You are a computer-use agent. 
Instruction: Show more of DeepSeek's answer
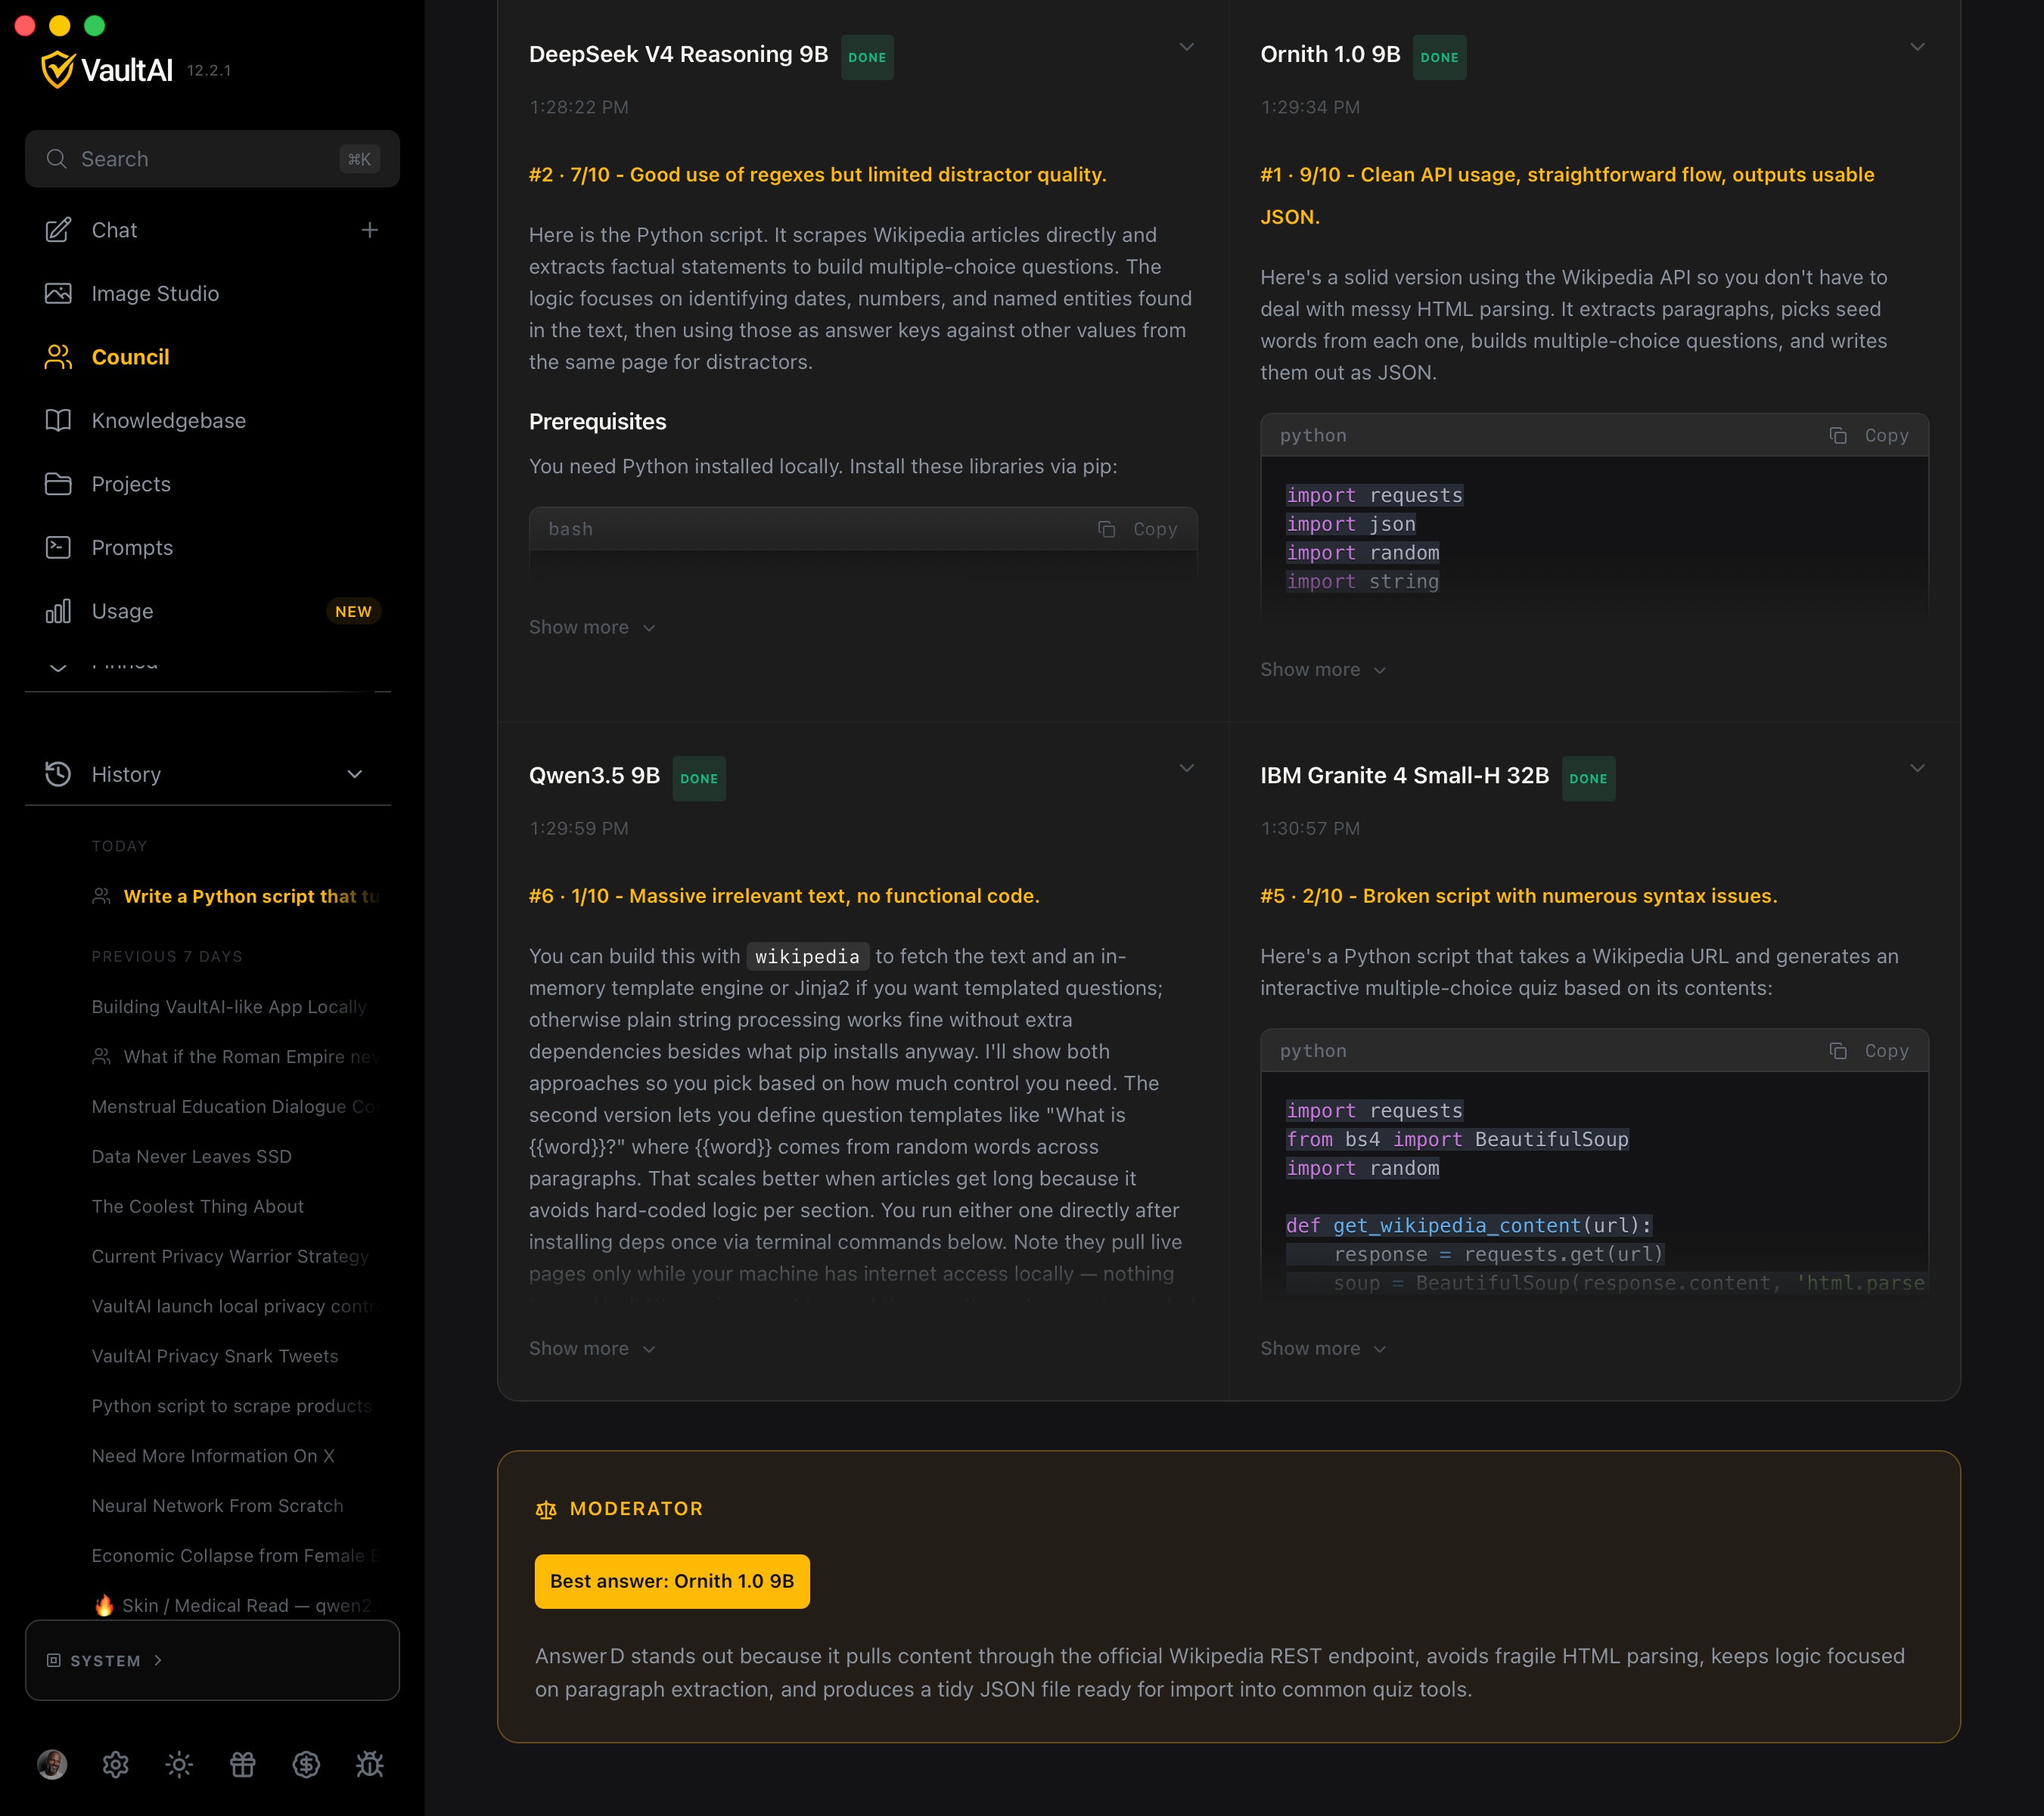point(592,628)
